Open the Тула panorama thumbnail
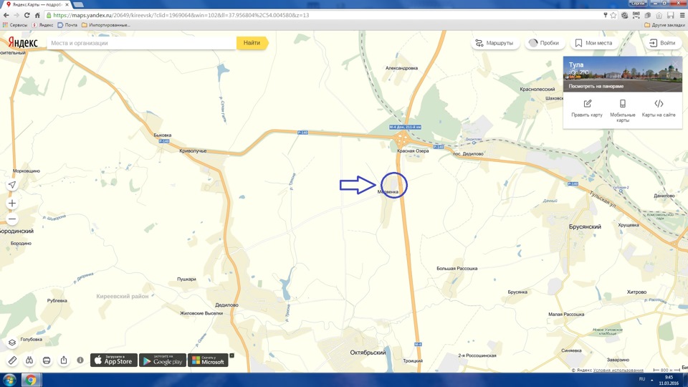Viewport: 688px width, 387px height. [x=623, y=74]
